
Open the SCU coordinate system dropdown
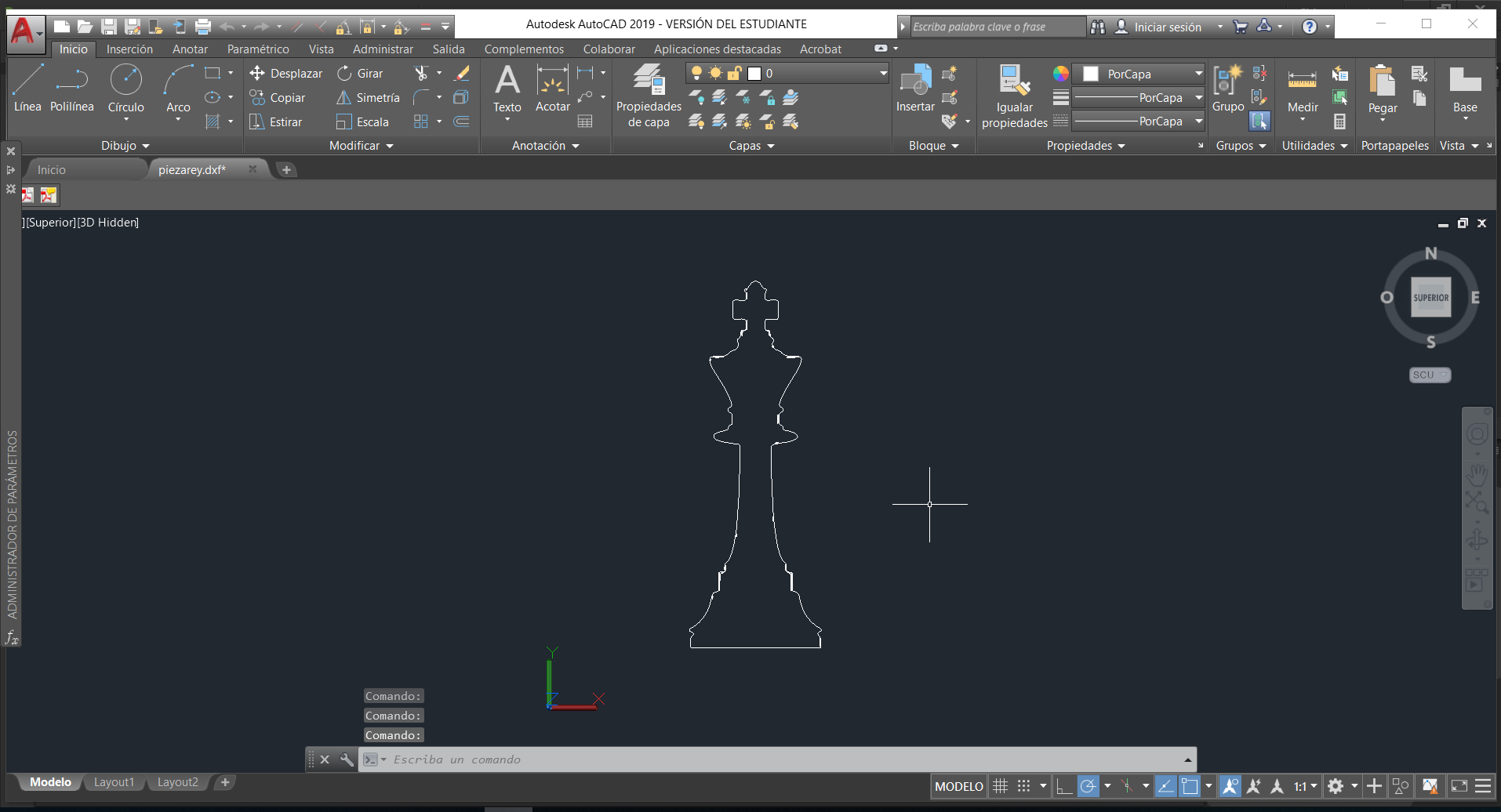pyautogui.click(x=1430, y=375)
